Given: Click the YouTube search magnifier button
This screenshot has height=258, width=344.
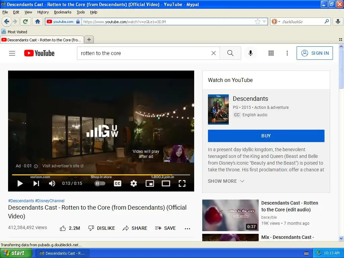Looking at the screenshot, I should (230, 53).
